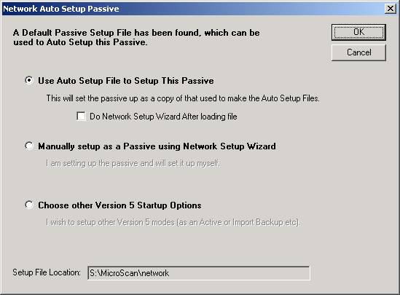Image resolution: width=400 pixels, height=295 pixels.
Task: Click the Choose other Version 5 Startup Options label
Action: pyautogui.click(x=119, y=205)
